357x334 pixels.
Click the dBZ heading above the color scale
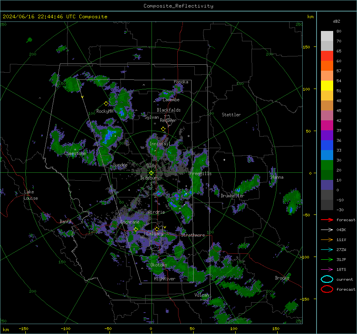(x=336, y=21)
